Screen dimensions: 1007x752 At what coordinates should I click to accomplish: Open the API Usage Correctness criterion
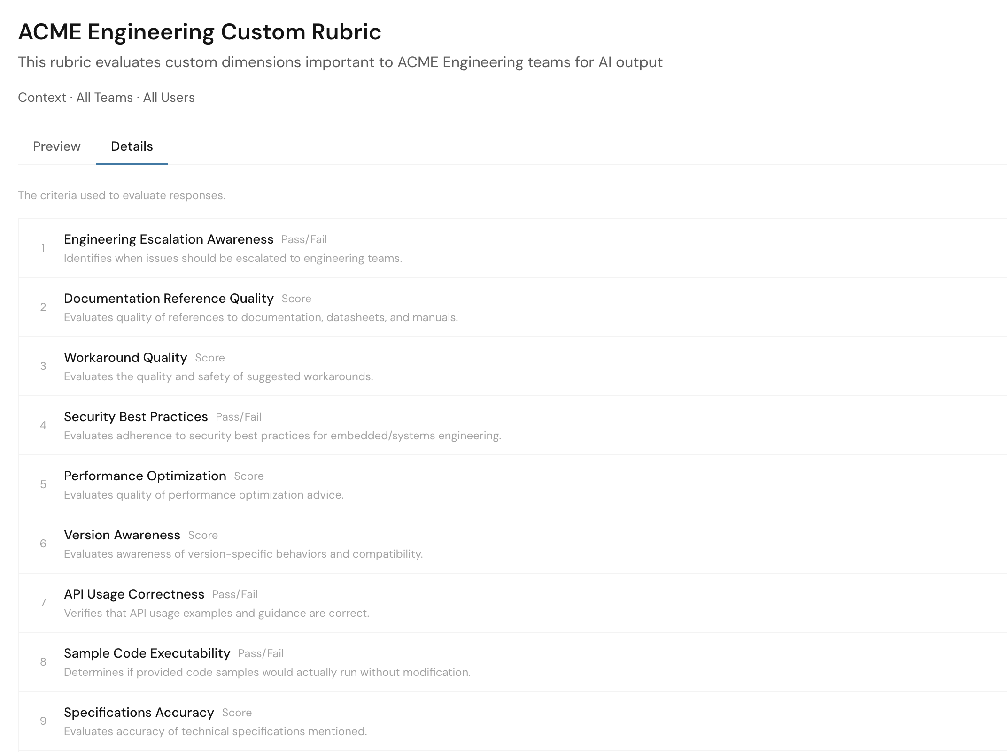[134, 594]
